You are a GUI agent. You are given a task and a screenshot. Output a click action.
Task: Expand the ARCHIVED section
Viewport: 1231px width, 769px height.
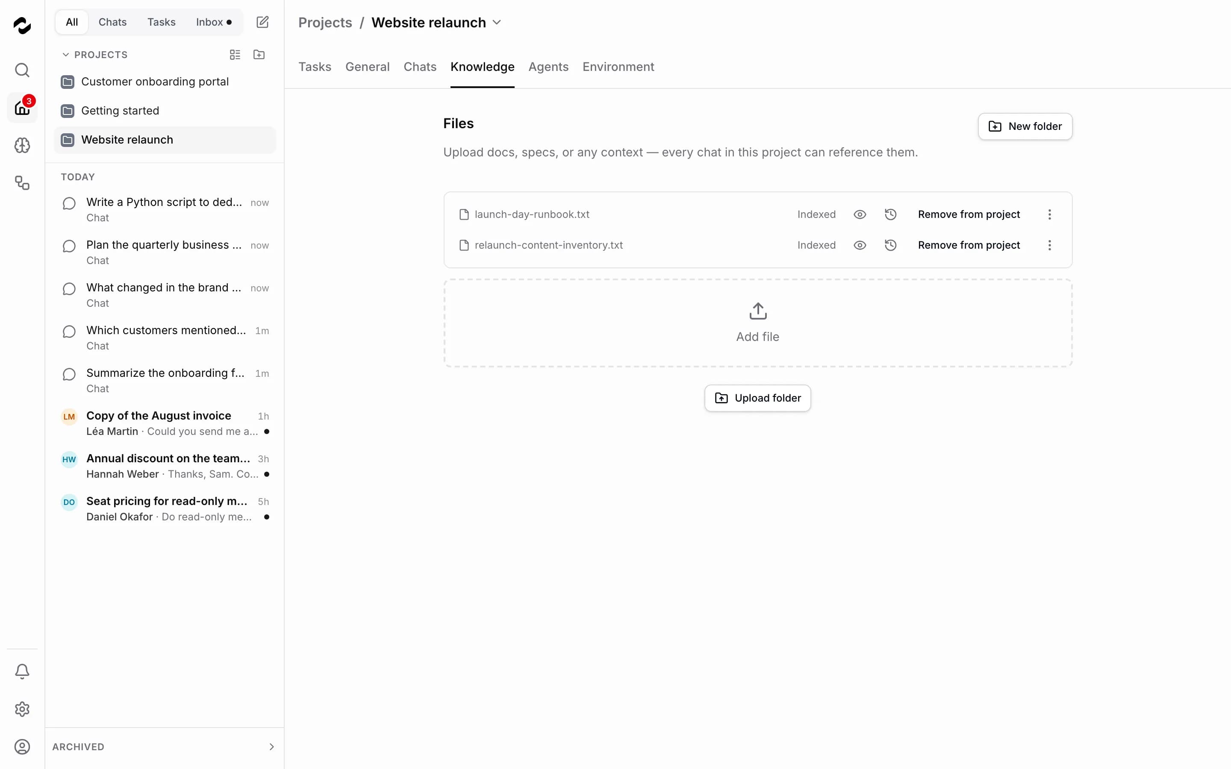(164, 747)
